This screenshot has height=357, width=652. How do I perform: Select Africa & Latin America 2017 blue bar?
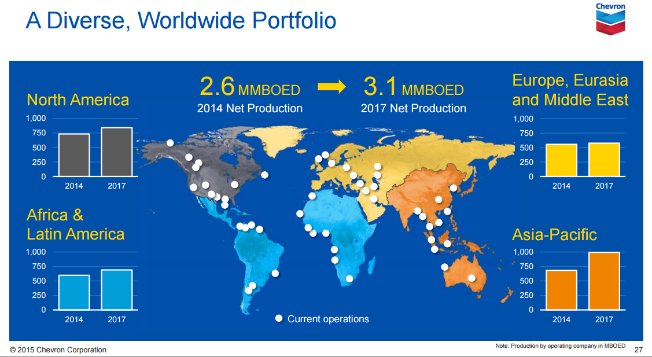(x=117, y=290)
